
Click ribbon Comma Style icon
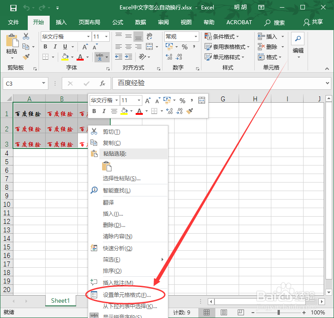pos(194,46)
